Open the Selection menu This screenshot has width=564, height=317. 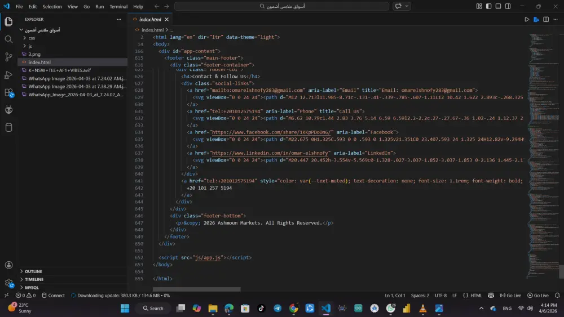[x=52, y=6]
